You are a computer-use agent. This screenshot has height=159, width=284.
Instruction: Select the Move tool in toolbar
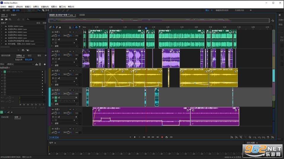tap(39, 10)
